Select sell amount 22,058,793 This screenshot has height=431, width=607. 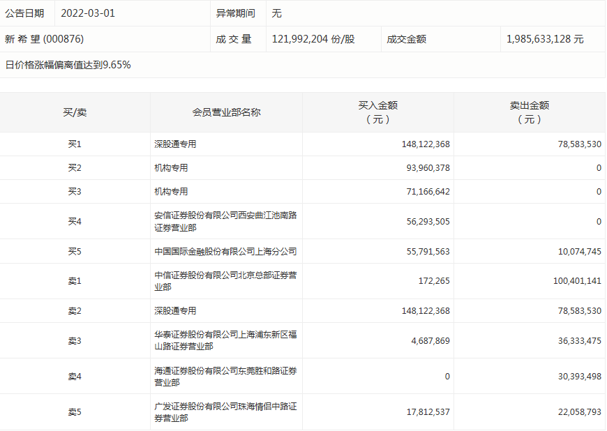point(580,412)
